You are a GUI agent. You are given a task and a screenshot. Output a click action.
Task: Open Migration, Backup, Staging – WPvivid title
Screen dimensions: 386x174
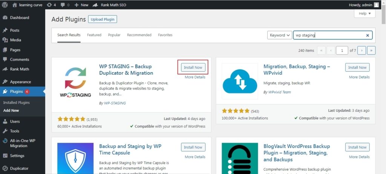point(297,70)
